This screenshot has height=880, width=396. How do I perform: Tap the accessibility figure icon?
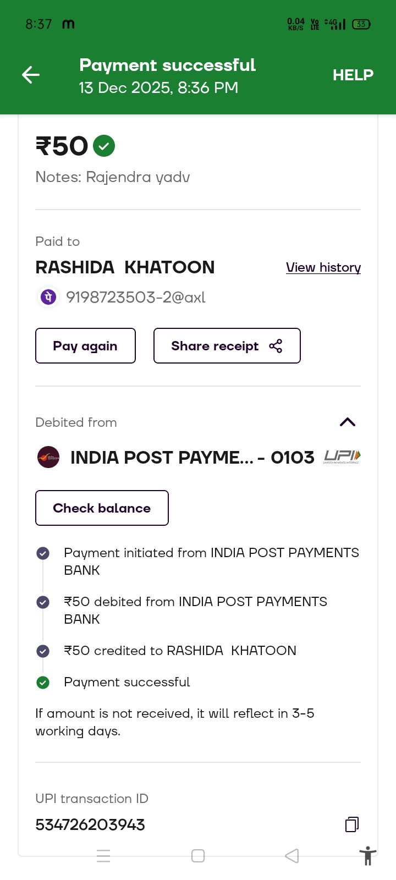pyautogui.click(x=367, y=856)
